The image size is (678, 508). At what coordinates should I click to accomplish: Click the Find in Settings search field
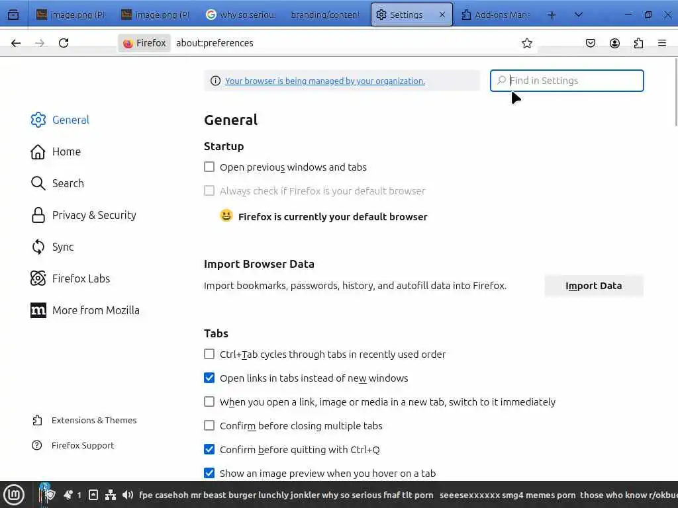pos(567,80)
